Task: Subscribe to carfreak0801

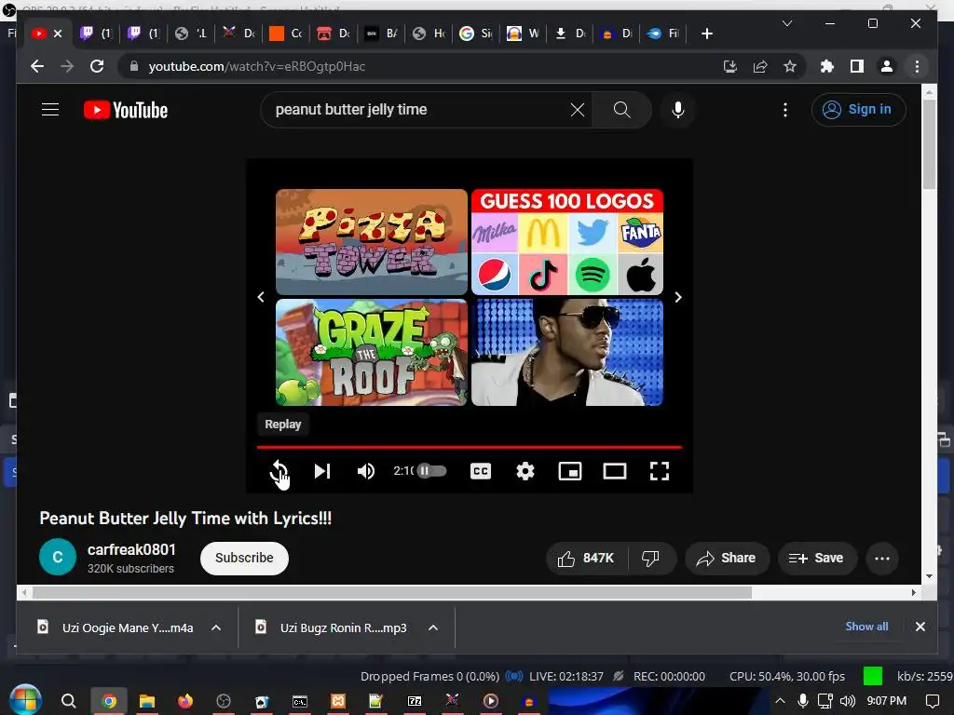Action: [x=244, y=559]
